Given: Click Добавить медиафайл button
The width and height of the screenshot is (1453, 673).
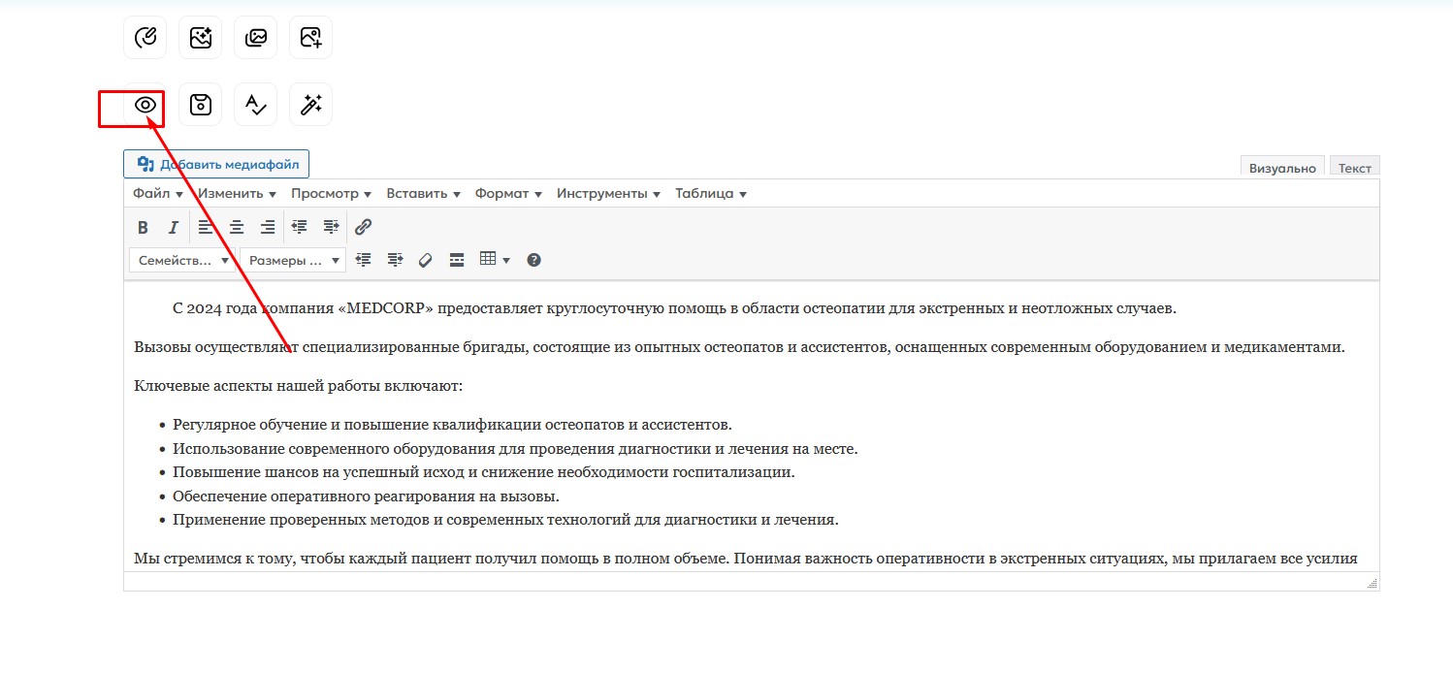Looking at the screenshot, I should point(216,165).
